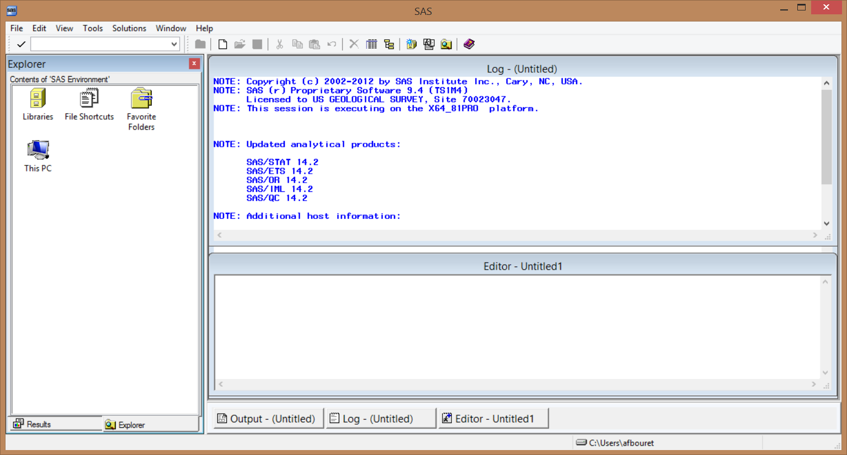The image size is (847, 455).
Task: Activate the Output - (Untitled) window button
Action: point(268,419)
